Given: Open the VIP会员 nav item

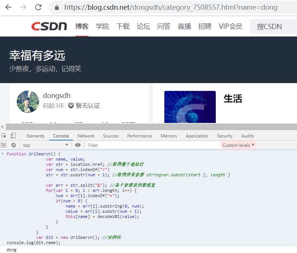Looking at the screenshot, I should [x=230, y=26].
